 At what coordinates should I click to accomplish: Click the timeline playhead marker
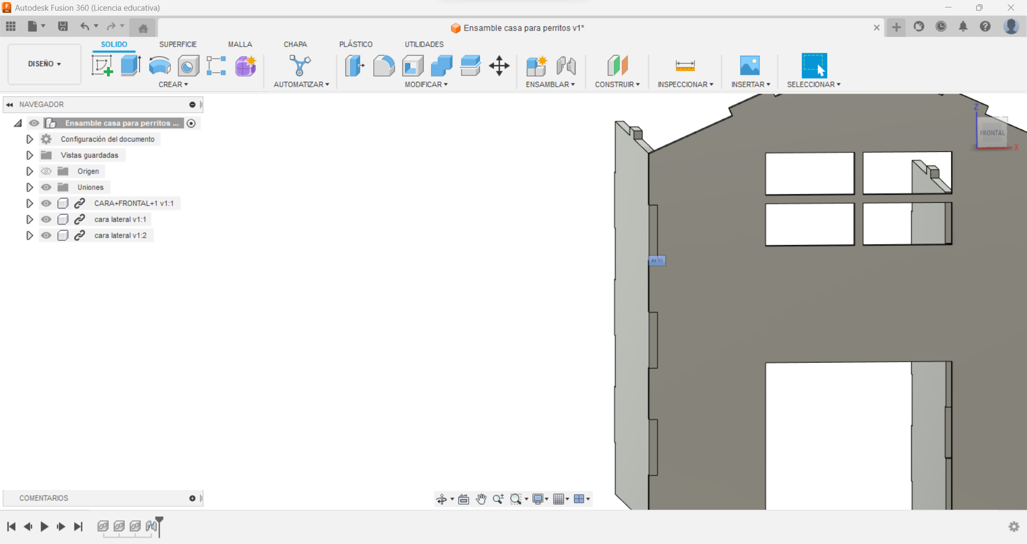[160, 521]
